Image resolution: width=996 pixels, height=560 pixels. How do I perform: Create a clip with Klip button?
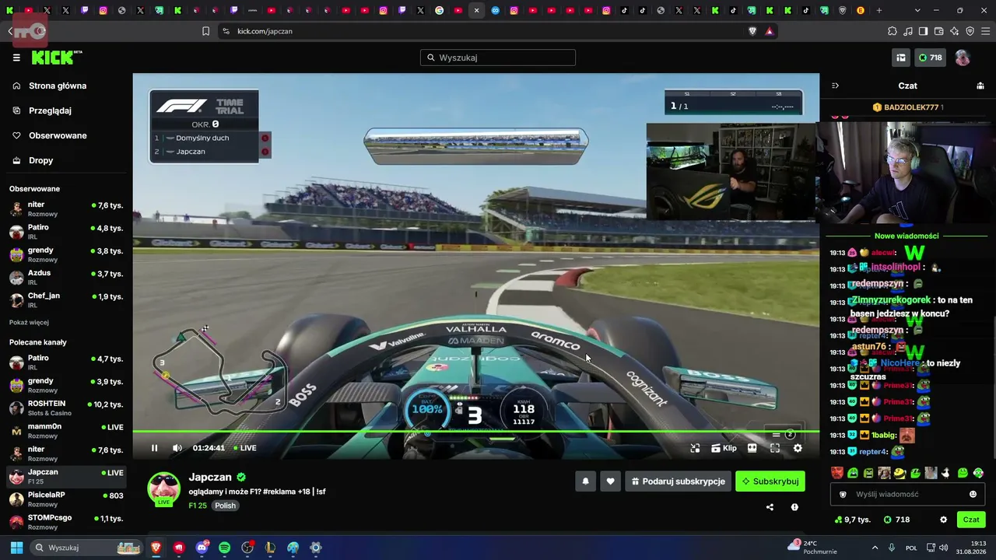[724, 448]
